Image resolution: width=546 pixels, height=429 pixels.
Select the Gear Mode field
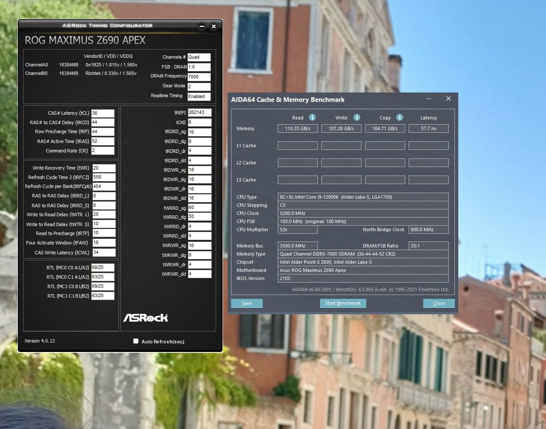point(199,86)
